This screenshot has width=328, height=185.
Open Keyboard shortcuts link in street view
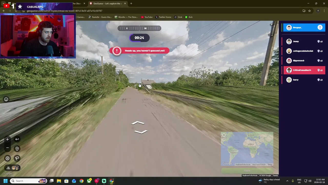(250, 175)
